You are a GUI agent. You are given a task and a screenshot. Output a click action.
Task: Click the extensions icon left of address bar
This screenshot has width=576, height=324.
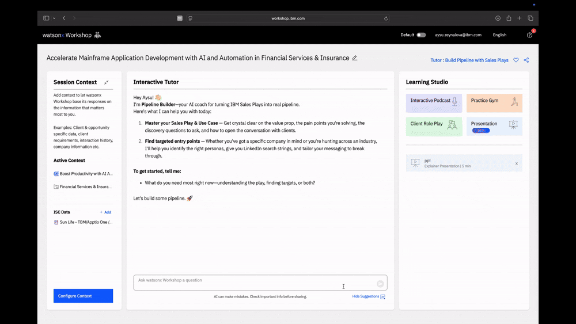pos(180,18)
